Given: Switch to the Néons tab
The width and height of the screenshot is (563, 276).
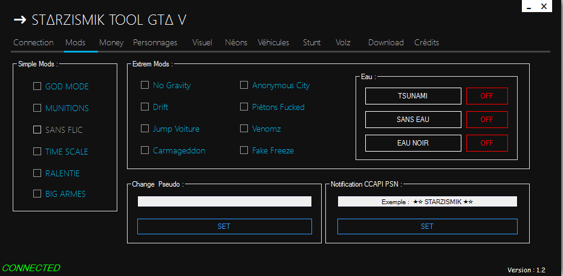Looking at the screenshot, I should pyautogui.click(x=236, y=43).
